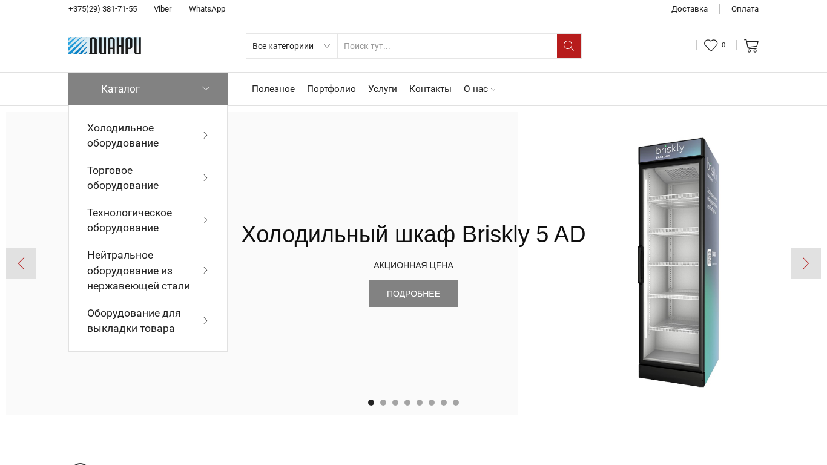Click the Каталог hamburger icon
The height and width of the screenshot is (465, 827).
pyautogui.click(x=92, y=88)
